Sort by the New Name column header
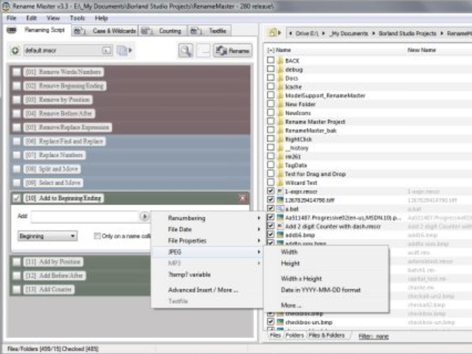Viewport: 472px width, 354px height. pos(421,50)
